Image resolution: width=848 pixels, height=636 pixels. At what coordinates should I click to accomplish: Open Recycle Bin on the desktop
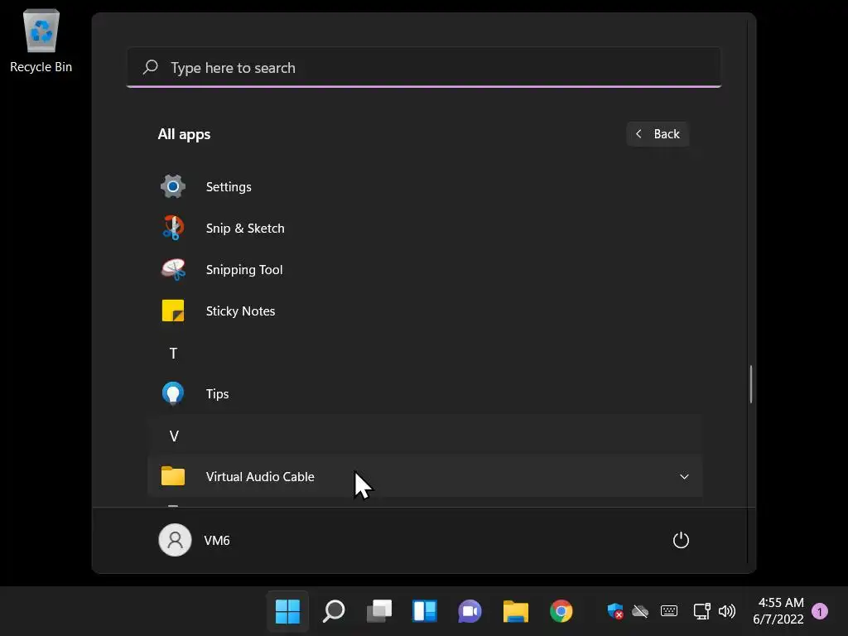[41, 41]
